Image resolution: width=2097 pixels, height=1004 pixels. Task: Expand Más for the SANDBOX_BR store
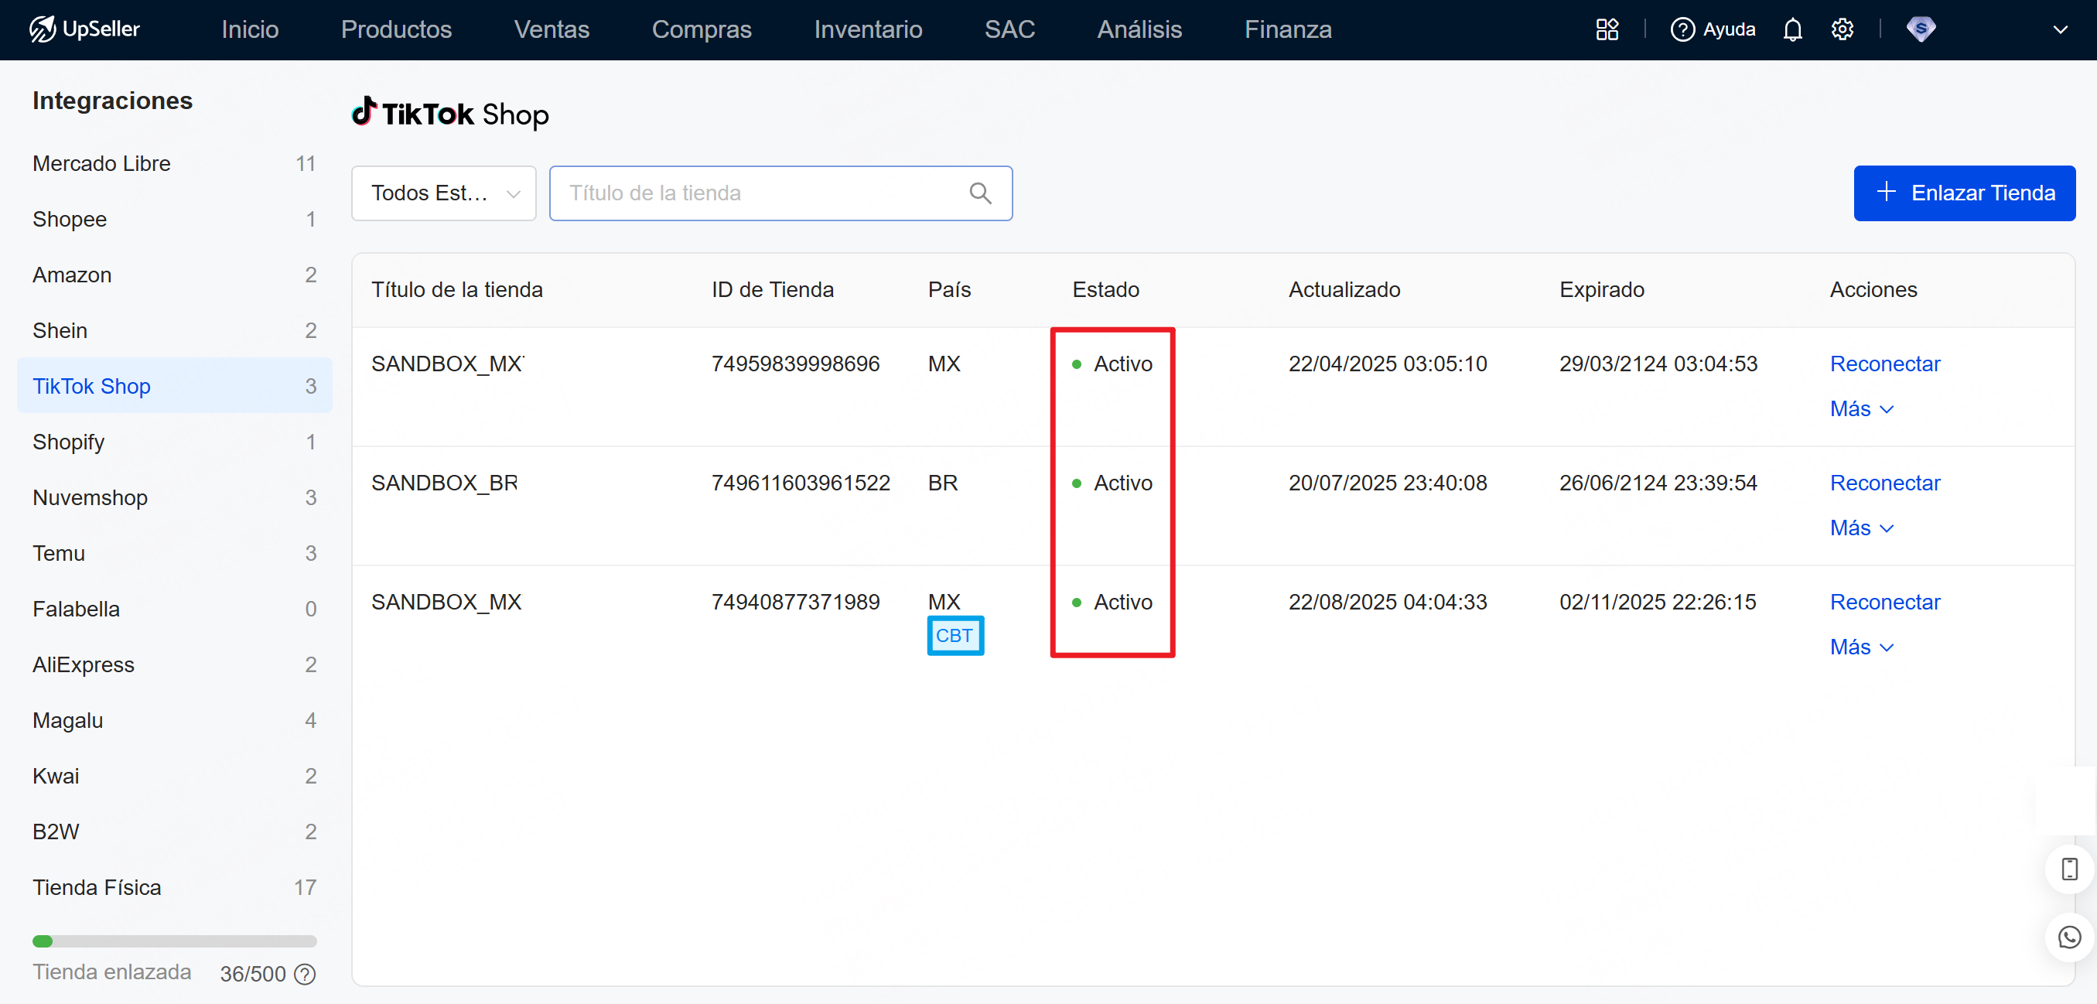1862,528
